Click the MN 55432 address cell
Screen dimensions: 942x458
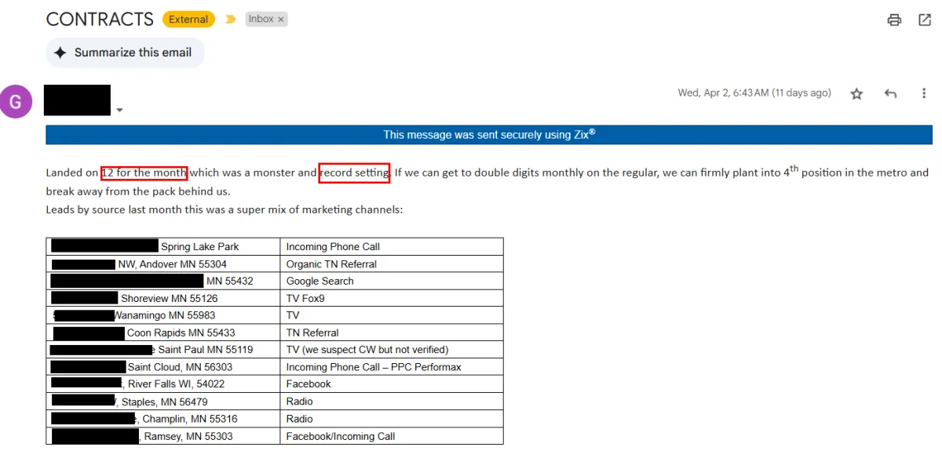click(x=163, y=281)
